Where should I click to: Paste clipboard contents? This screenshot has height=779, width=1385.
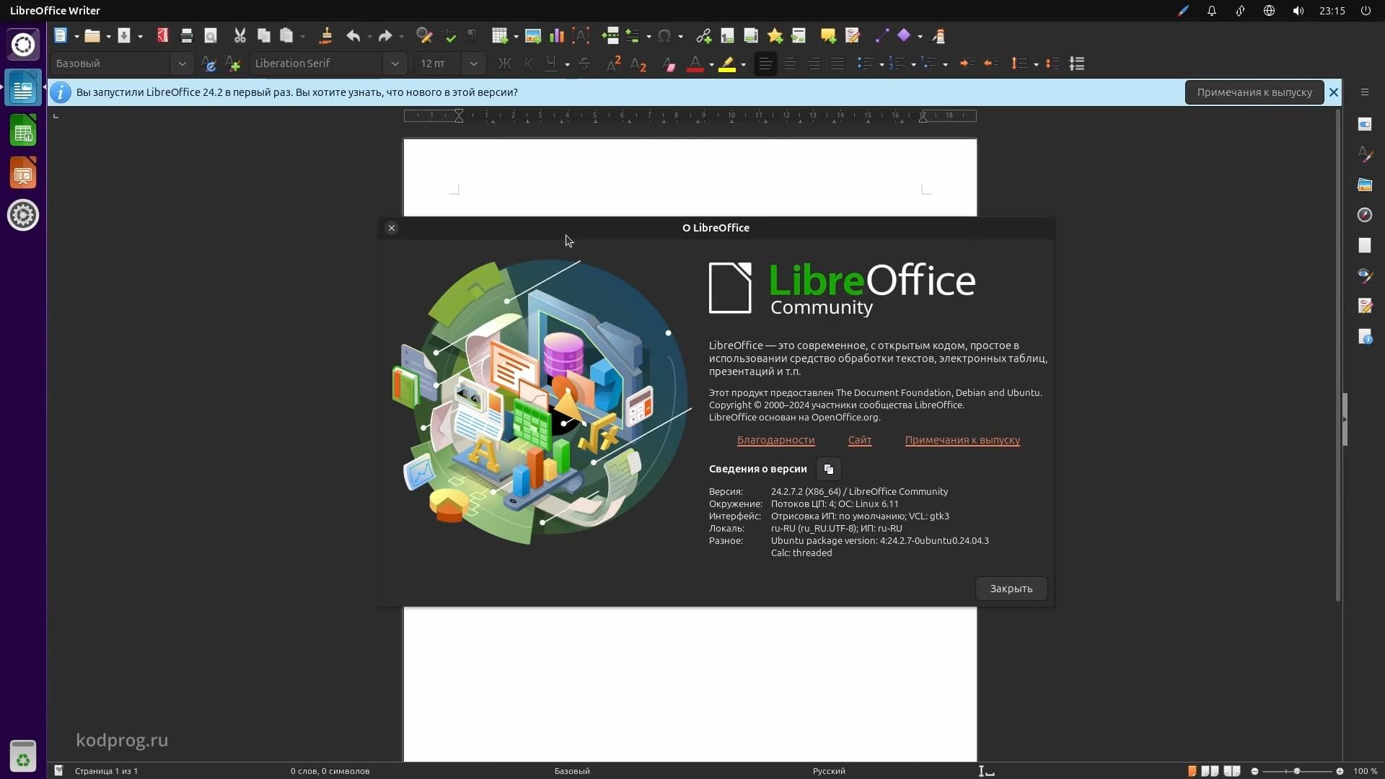287,35
